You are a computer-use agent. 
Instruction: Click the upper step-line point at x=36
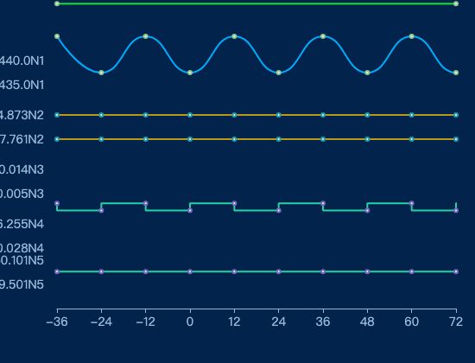pyautogui.click(x=323, y=203)
